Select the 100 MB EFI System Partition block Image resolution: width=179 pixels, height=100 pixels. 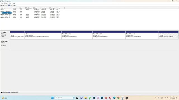[17, 36]
